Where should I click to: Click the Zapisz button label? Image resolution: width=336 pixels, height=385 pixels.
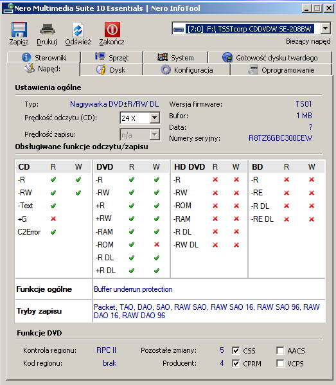pyautogui.click(x=19, y=42)
